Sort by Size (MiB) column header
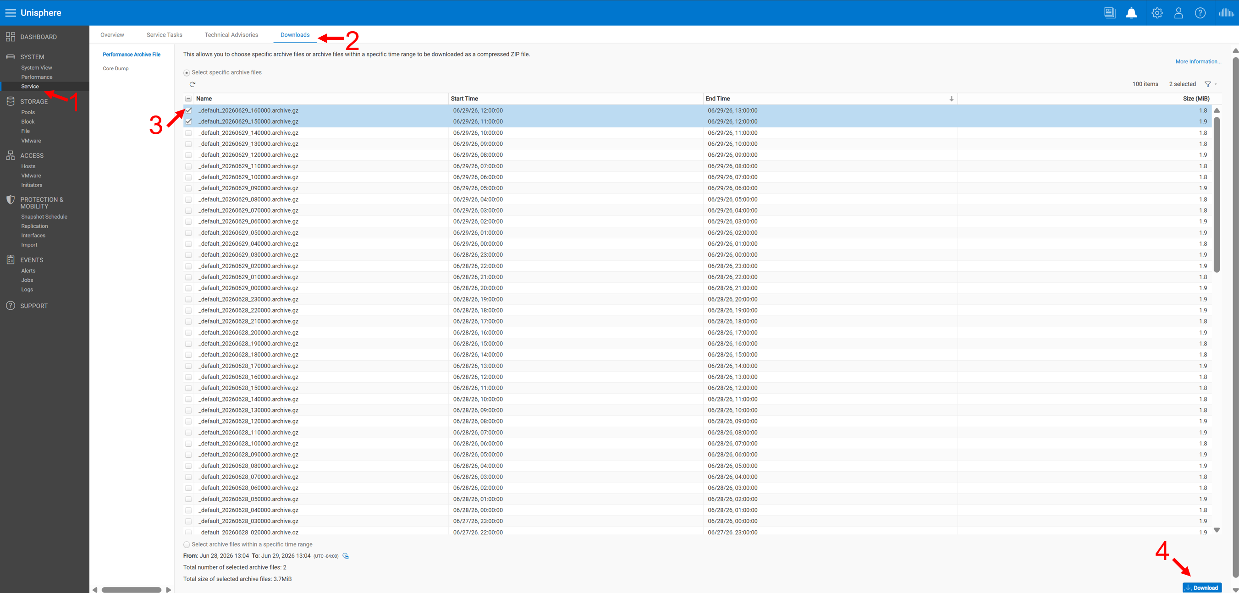Viewport: 1239px width, 593px height. point(1196,99)
